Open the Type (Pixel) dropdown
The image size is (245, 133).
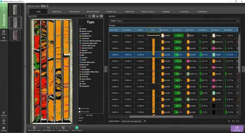[x=57, y=16]
